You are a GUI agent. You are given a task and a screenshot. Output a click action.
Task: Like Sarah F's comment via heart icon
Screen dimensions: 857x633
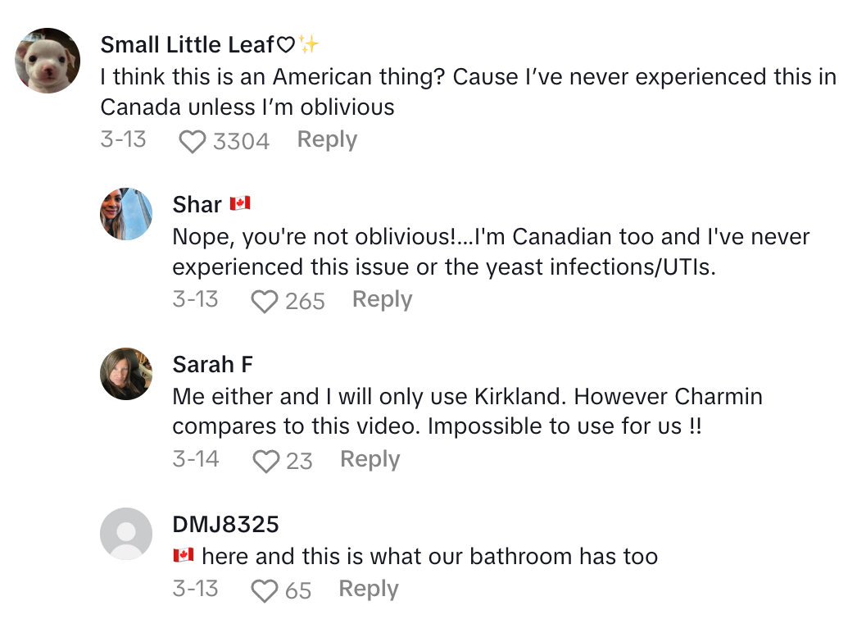click(268, 460)
